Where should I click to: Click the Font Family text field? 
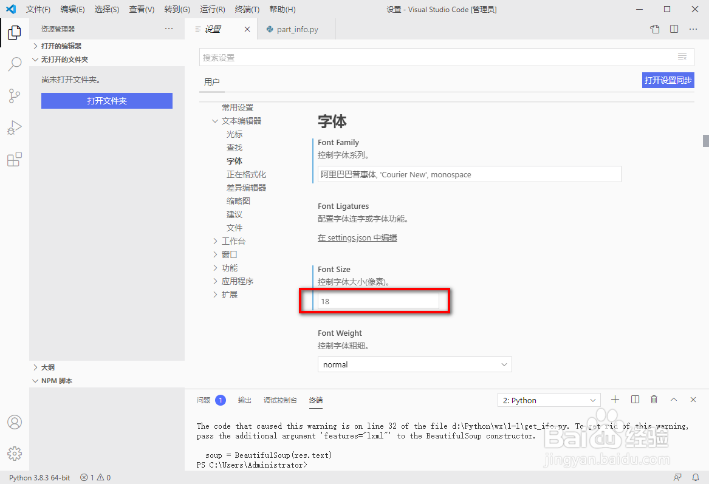[x=470, y=174]
